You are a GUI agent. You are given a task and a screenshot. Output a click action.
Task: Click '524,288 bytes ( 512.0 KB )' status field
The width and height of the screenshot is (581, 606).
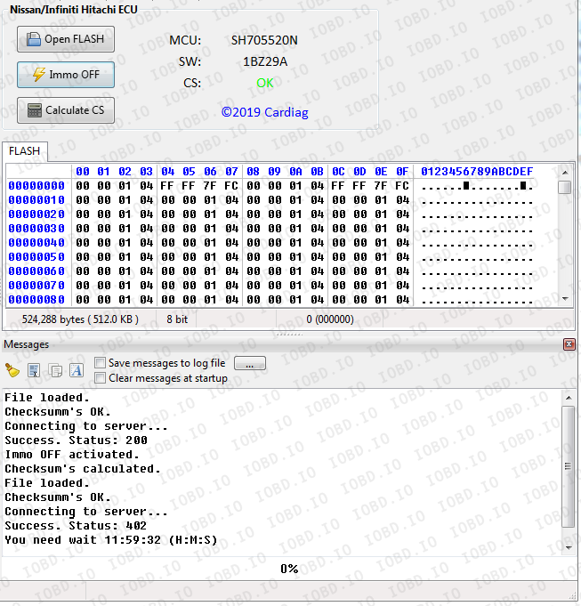80,319
